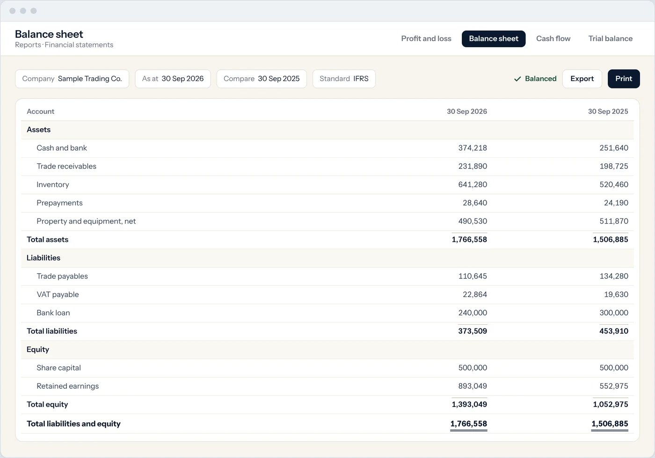The width and height of the screenshot is (655, 458).
Task: Open the Standard IFRS selector
Action: point(344,79)
